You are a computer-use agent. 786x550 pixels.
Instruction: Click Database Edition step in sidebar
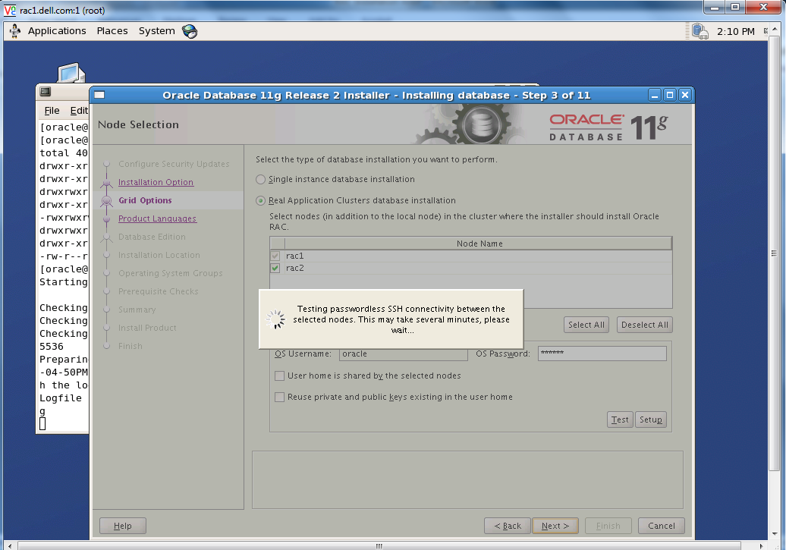pos(152,237)
